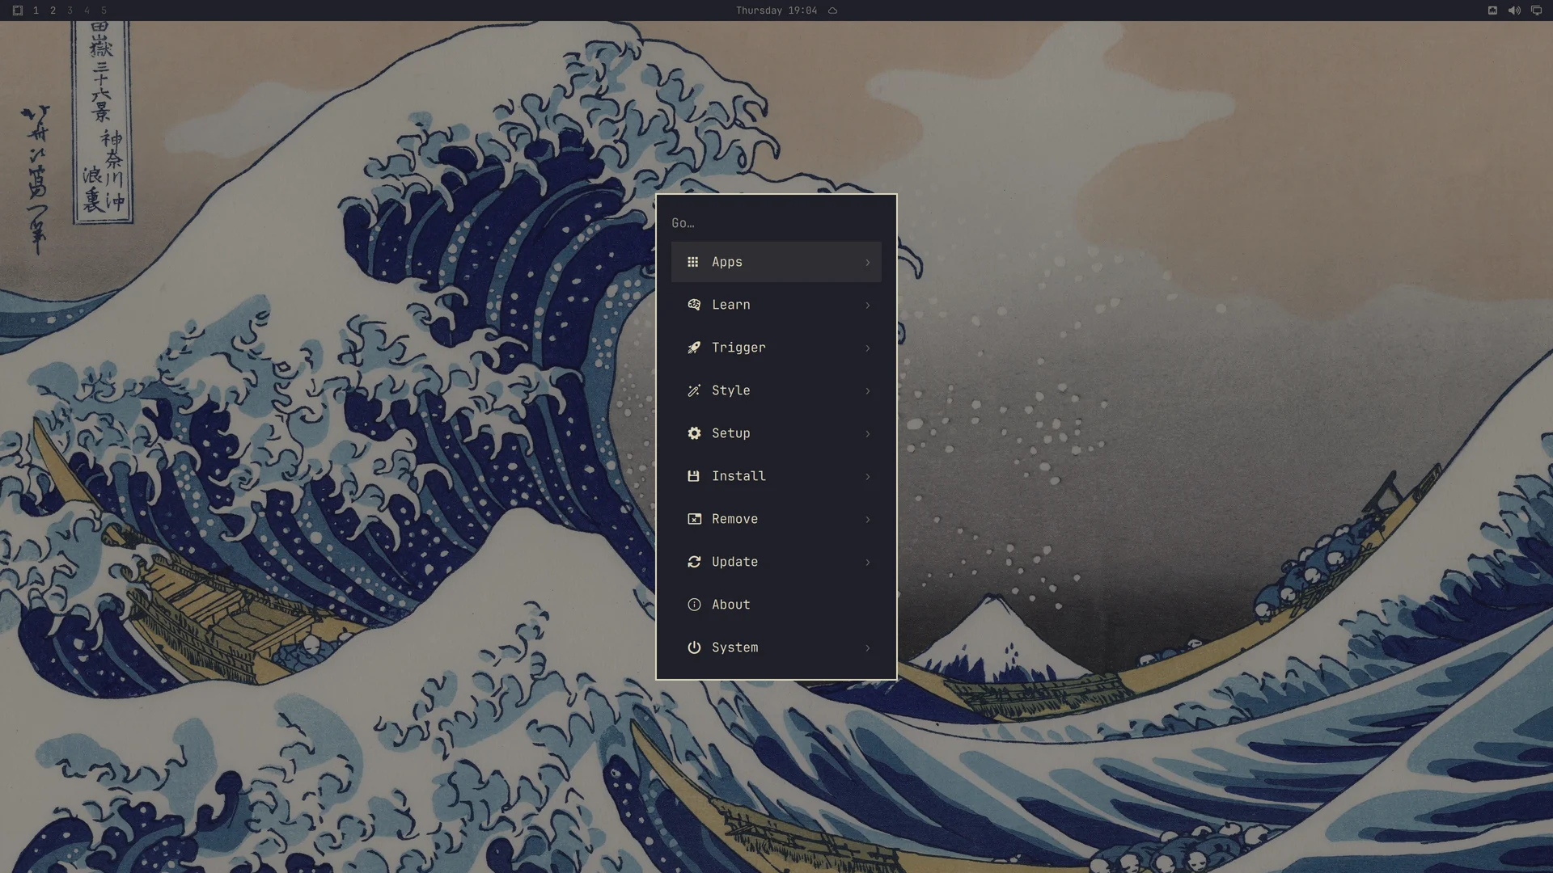The width and height of the screenshot is (1553, 873).
Task: Choose the Learn menu entry
Action: (776, 305)
